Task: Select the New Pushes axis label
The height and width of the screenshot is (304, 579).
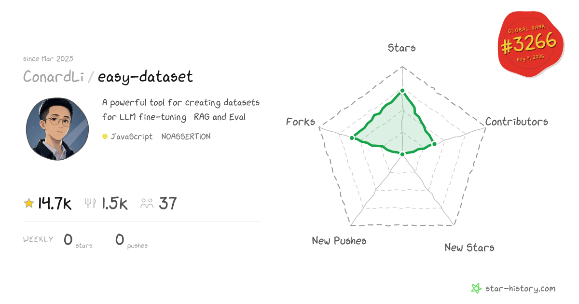Action: tap(339, 240)
